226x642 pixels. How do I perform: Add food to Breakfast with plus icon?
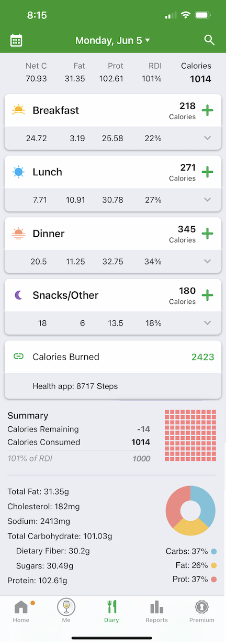tap(208, 110)
